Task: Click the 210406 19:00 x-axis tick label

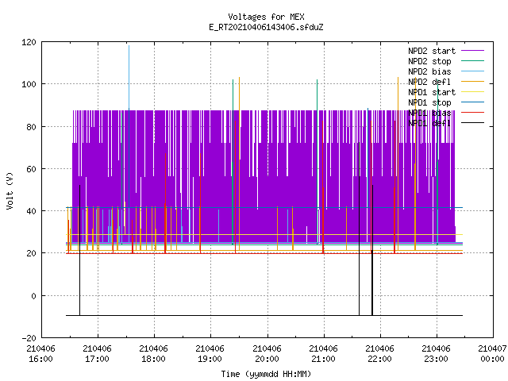Action: click(x=210, y=354)
